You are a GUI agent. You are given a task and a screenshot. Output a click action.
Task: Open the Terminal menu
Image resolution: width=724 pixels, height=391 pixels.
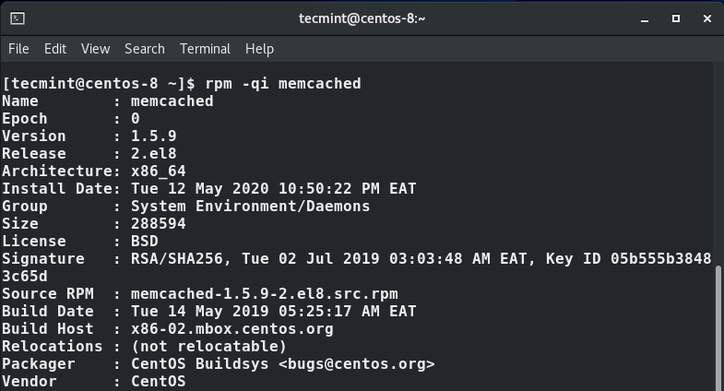coord(205,49)
